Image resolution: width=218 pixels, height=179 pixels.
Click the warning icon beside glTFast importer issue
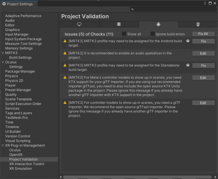point(65,103)
